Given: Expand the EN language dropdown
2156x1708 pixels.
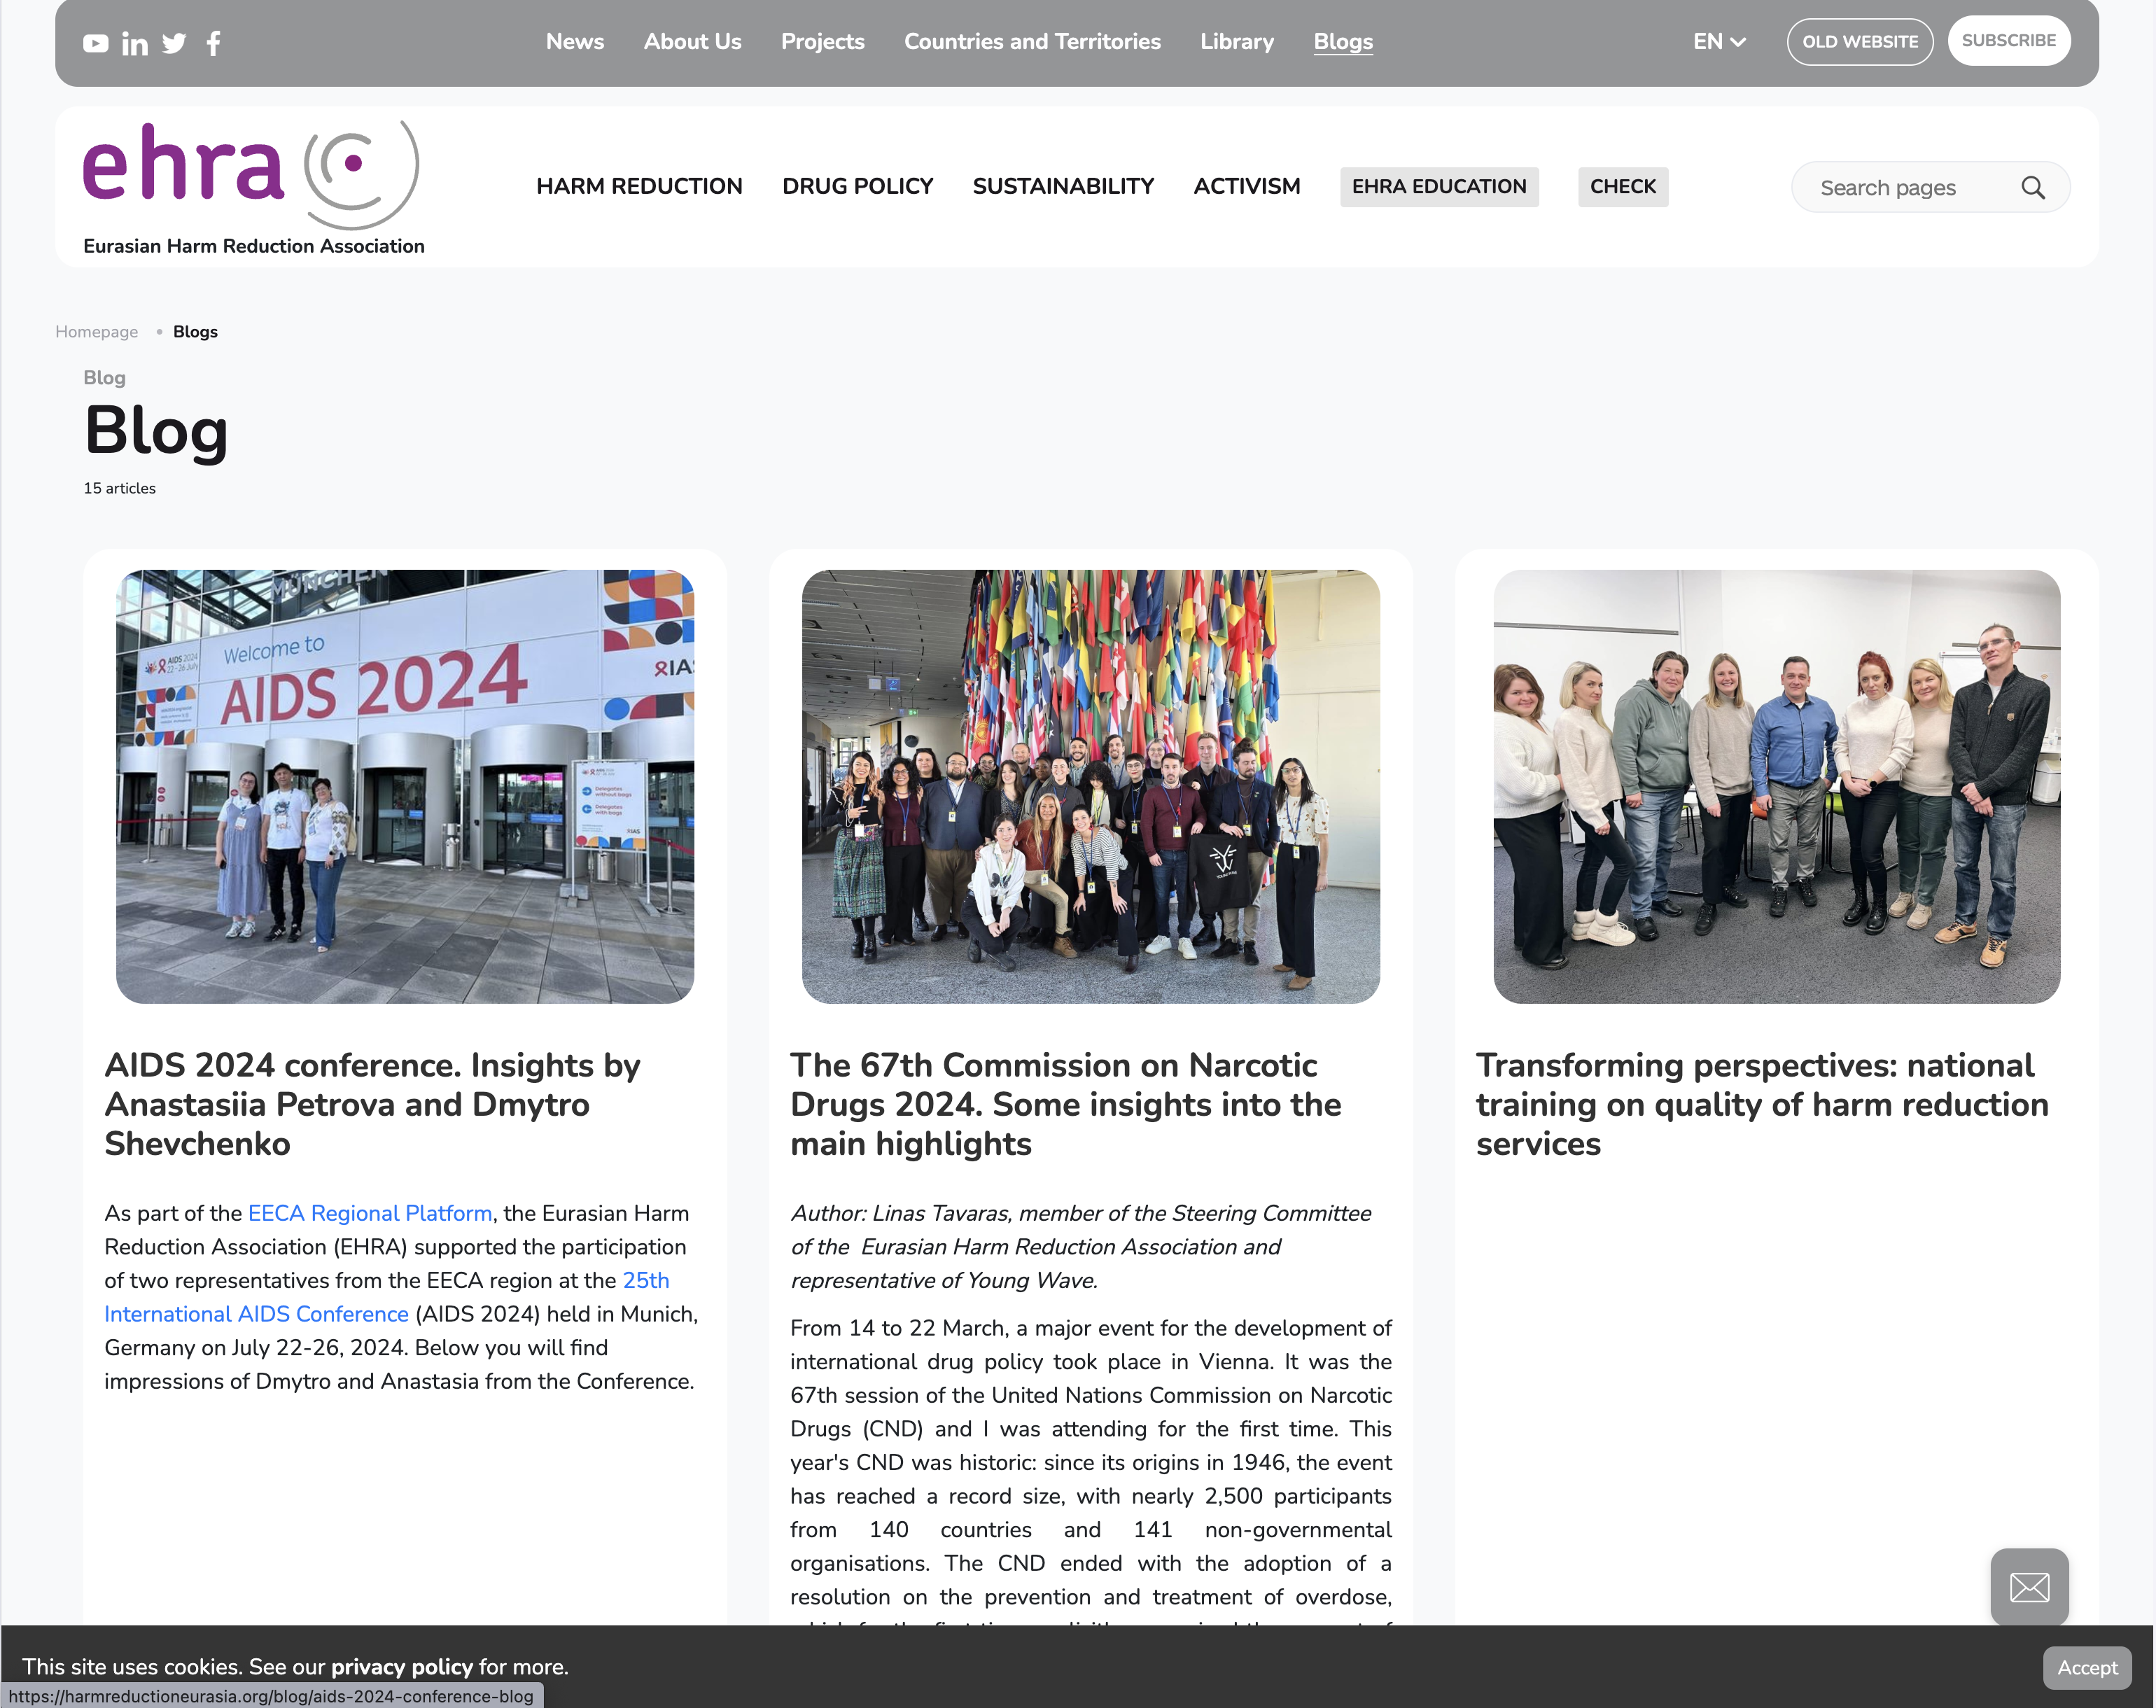Looking at the screenshot, I should pos(1719,42).
